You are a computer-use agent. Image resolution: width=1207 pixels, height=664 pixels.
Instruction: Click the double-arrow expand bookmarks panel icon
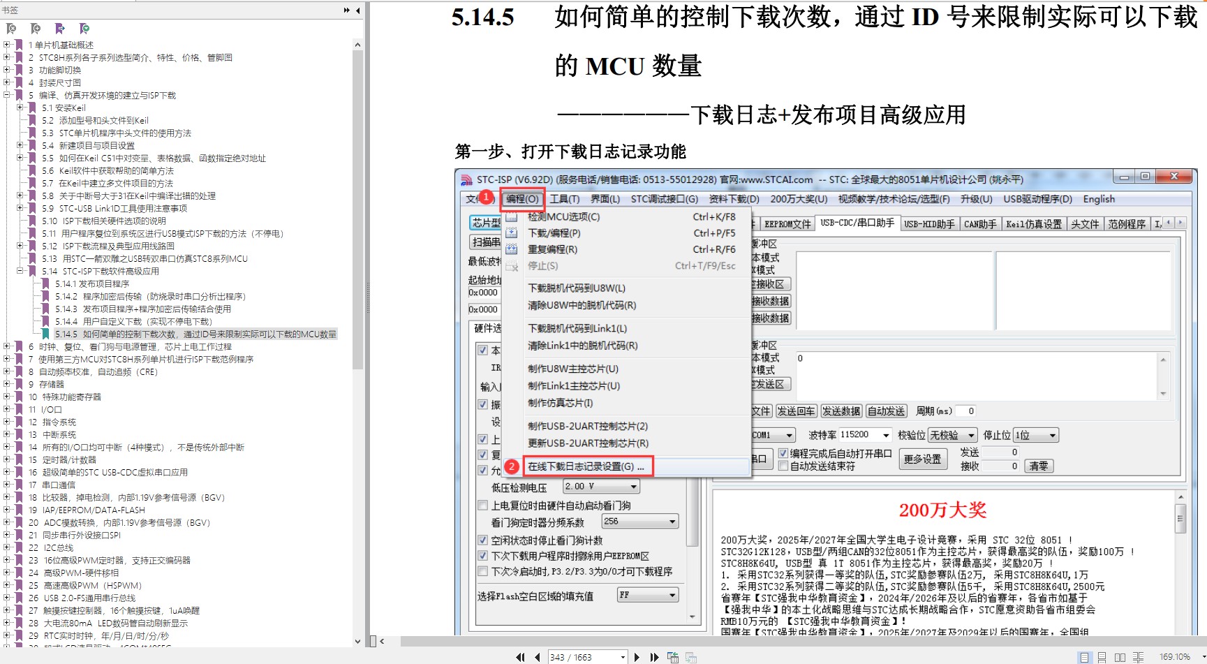347,10
